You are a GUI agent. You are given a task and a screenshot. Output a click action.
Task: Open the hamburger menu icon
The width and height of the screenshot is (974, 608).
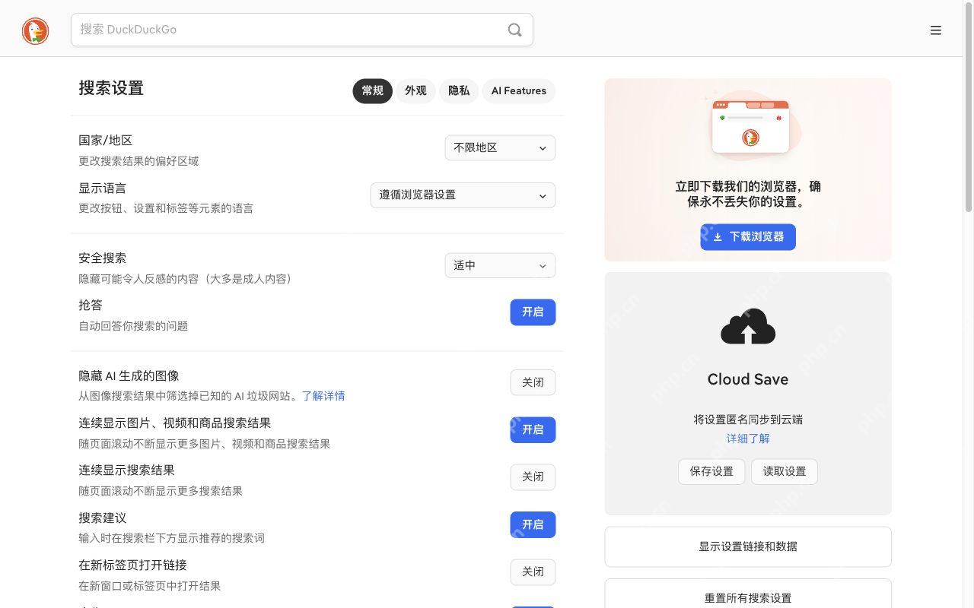pyautogui.click(x=936, y=30)
